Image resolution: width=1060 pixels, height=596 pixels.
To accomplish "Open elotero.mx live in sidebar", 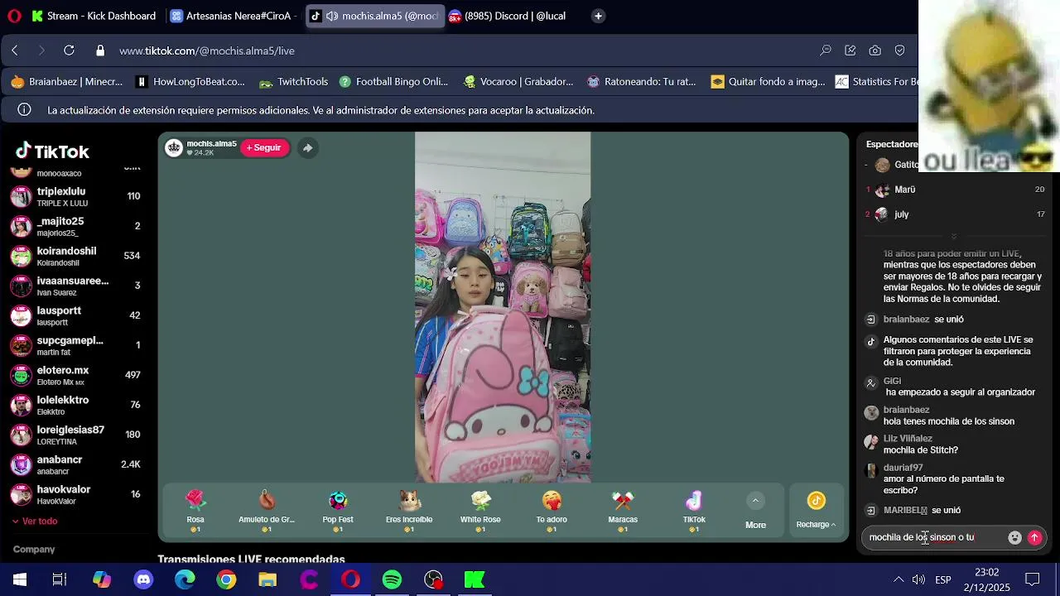I will click(75, 375).
